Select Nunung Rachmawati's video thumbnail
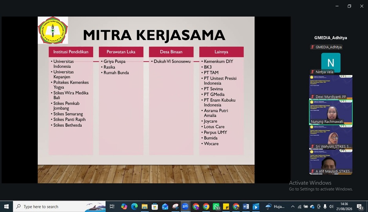368x212 pixels. point(331,112)
